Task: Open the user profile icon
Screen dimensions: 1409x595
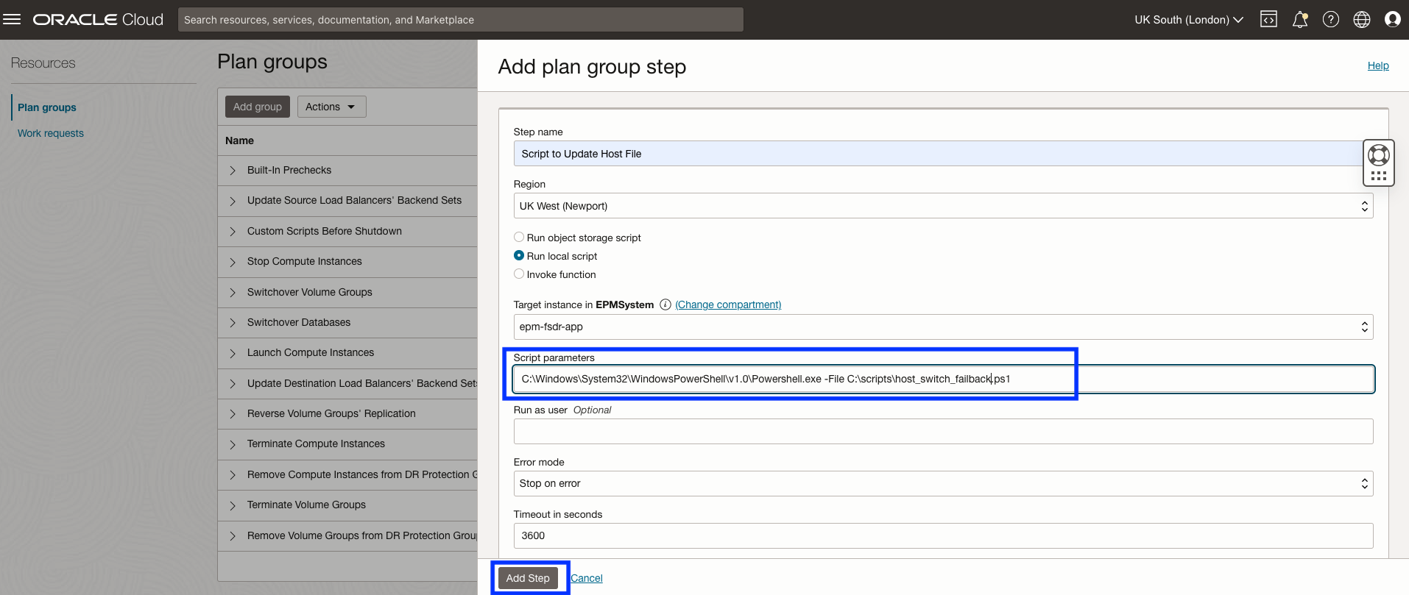Action: pyautogui.click(x=1393, y=19)
